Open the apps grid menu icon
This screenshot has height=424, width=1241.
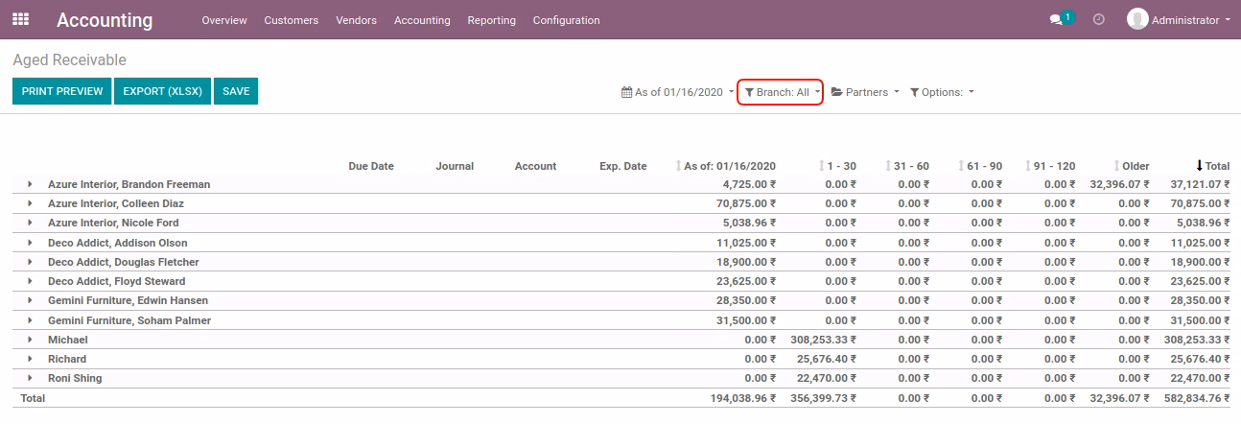[x=20, y=18]
